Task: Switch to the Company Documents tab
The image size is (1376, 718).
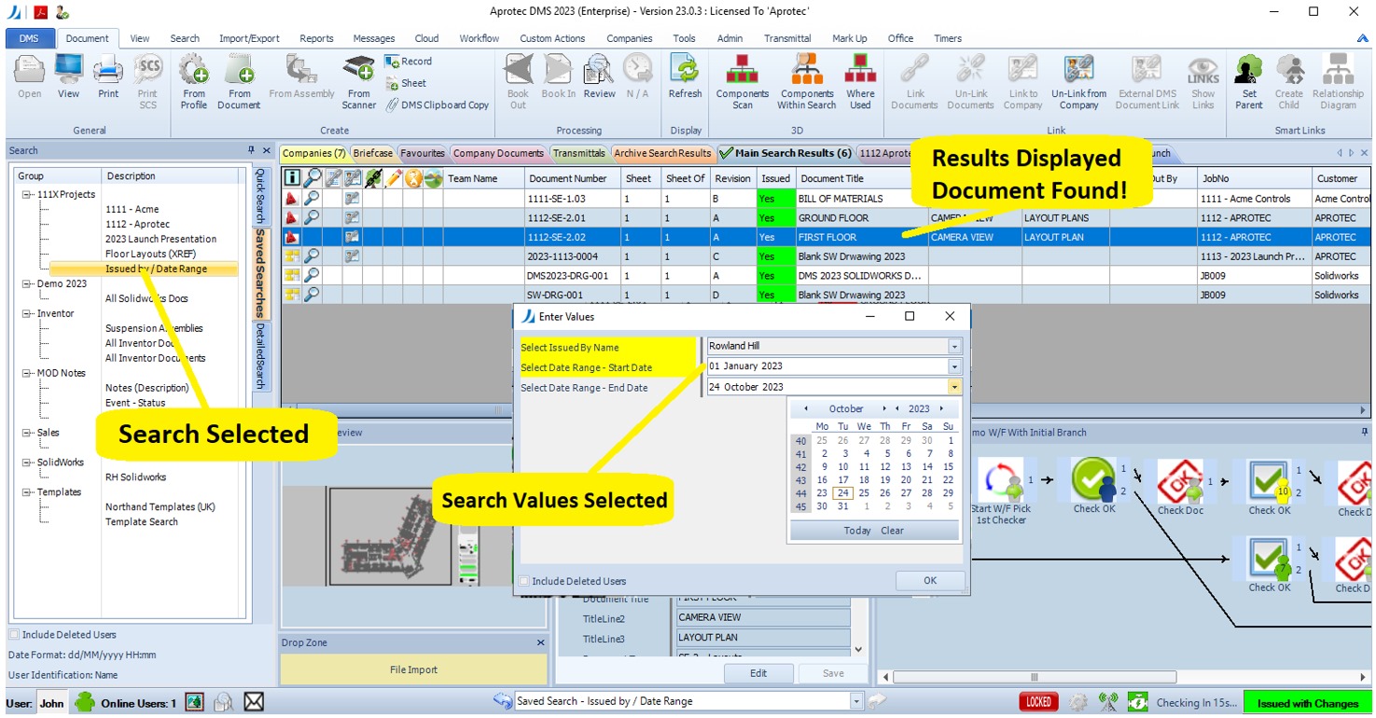Action: coord(498,153)
